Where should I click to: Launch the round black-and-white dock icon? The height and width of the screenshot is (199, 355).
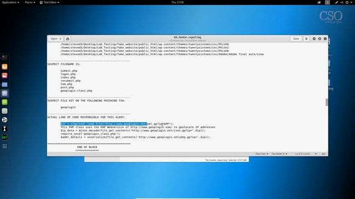click(x=4, y=120)
